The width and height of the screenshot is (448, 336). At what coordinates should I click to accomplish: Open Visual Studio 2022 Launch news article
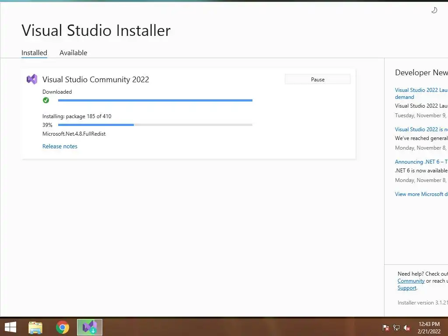pos(421,94)
